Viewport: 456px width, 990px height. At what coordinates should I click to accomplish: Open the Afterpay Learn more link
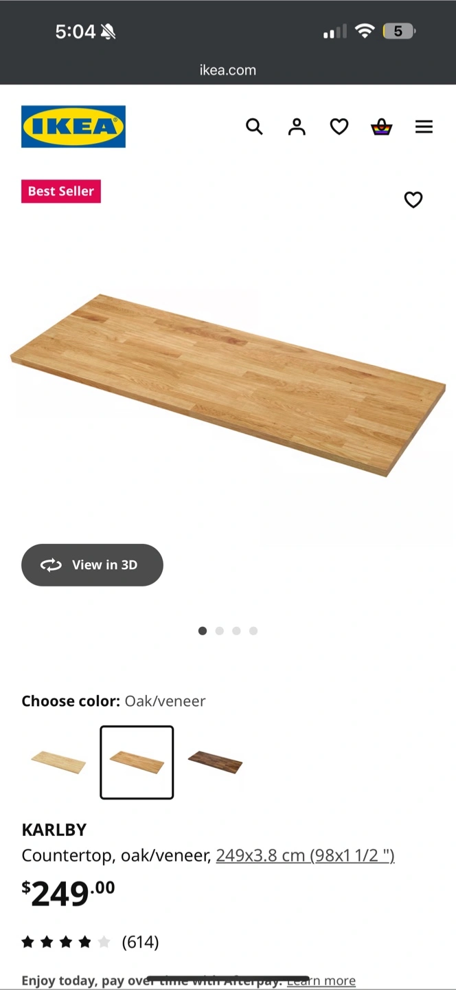[321, 980]
